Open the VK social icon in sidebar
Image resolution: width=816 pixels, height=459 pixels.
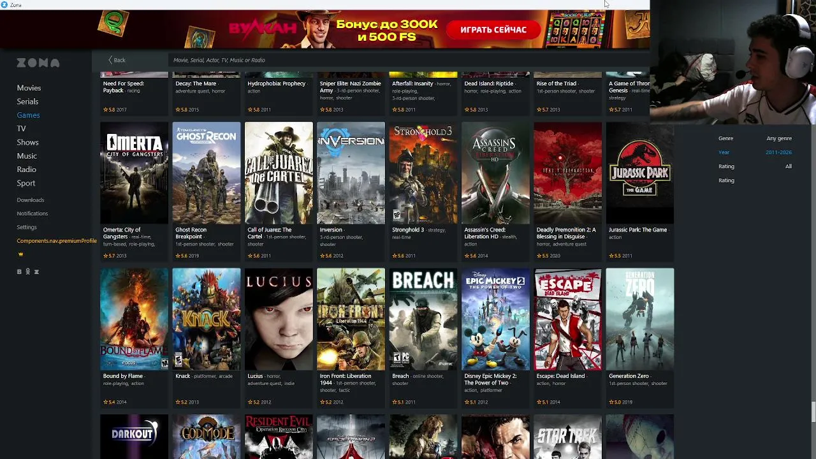click(19, 272)
